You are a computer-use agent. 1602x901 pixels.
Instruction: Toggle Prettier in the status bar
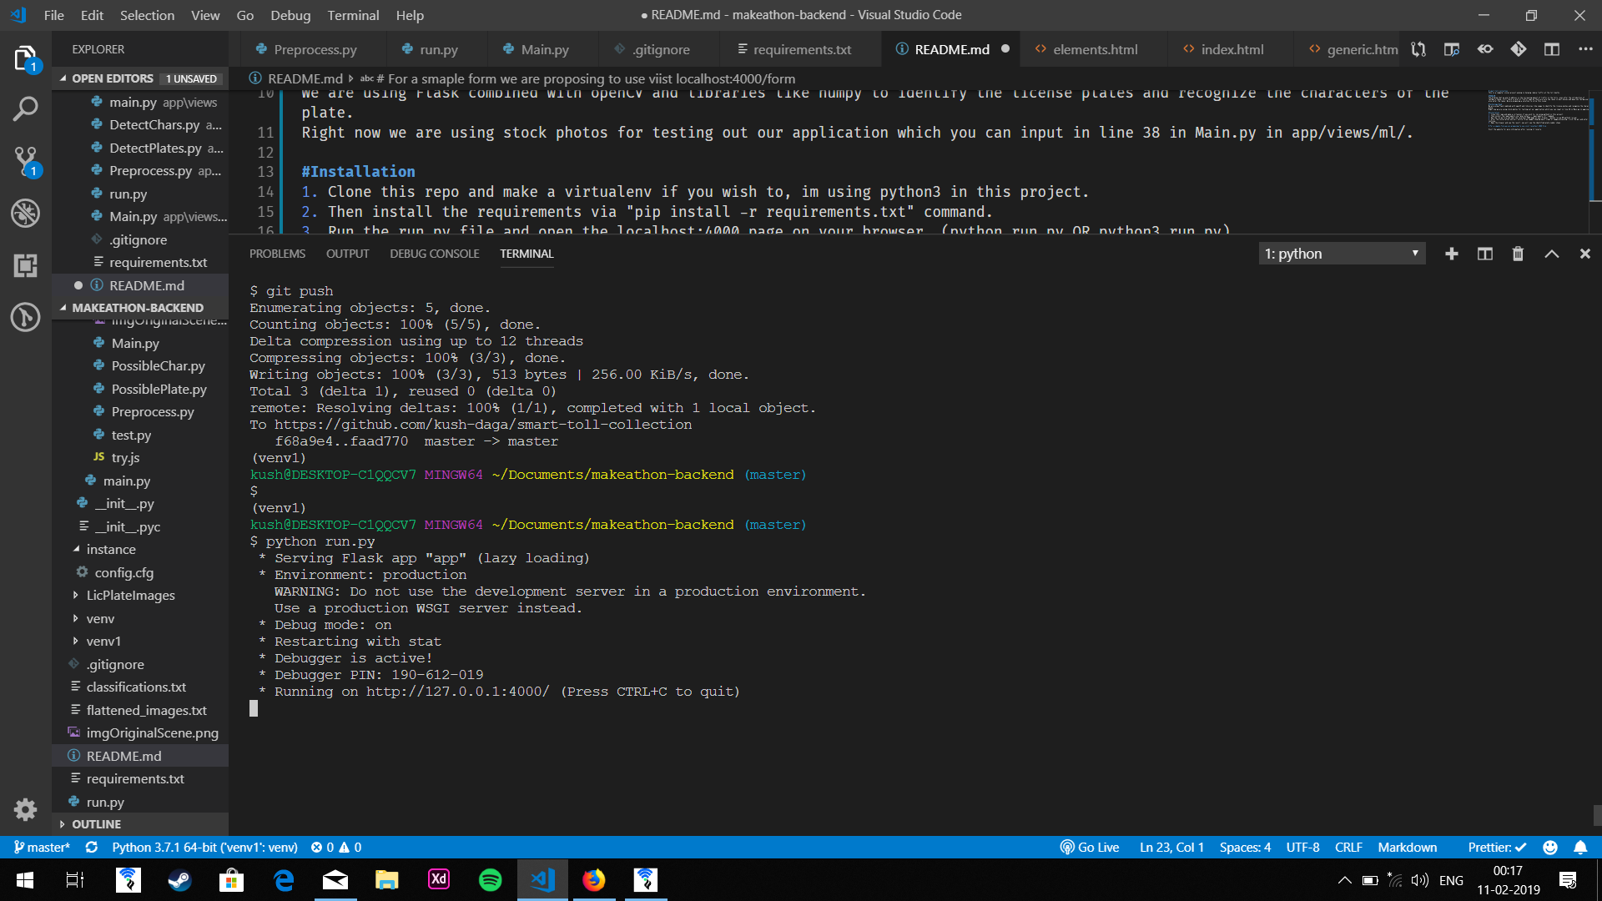tap(1497, 847)
